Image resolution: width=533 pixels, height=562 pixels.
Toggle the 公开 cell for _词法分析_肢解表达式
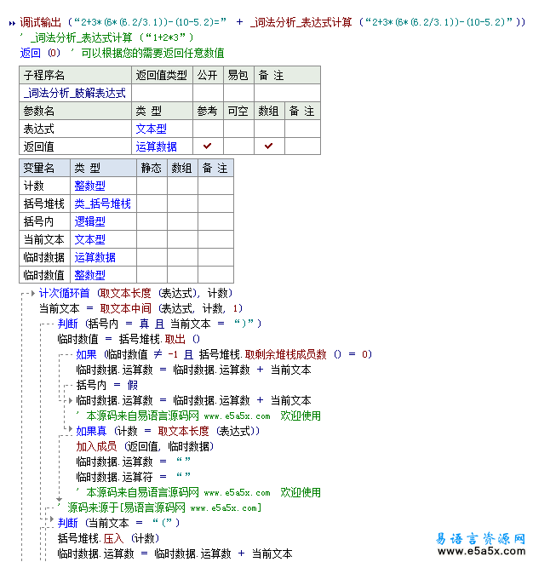point(207,93)
